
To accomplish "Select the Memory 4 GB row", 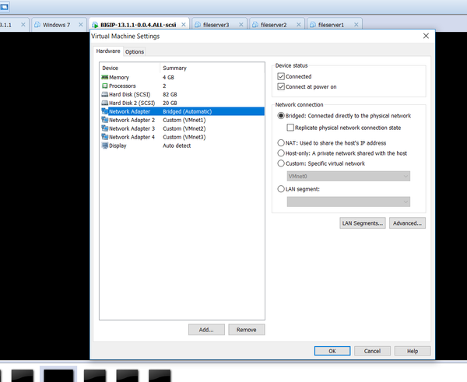I will tap(182, 78).
